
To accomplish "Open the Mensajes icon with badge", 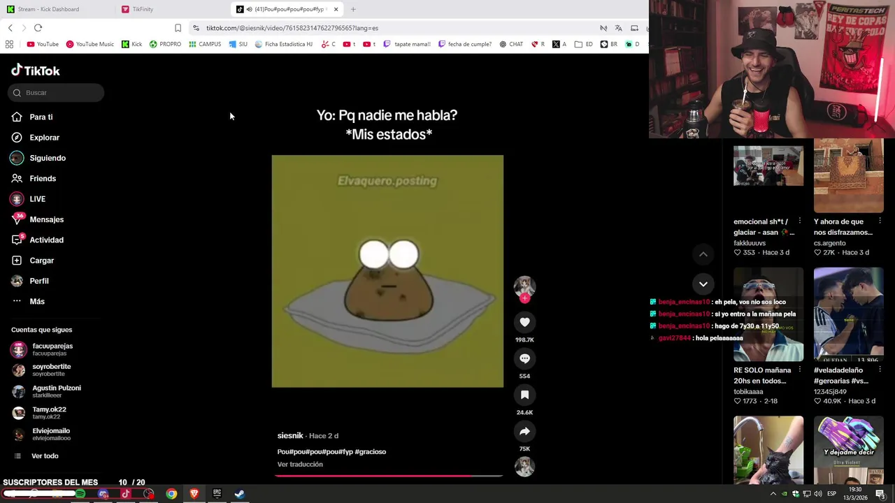I will [17, 219].
